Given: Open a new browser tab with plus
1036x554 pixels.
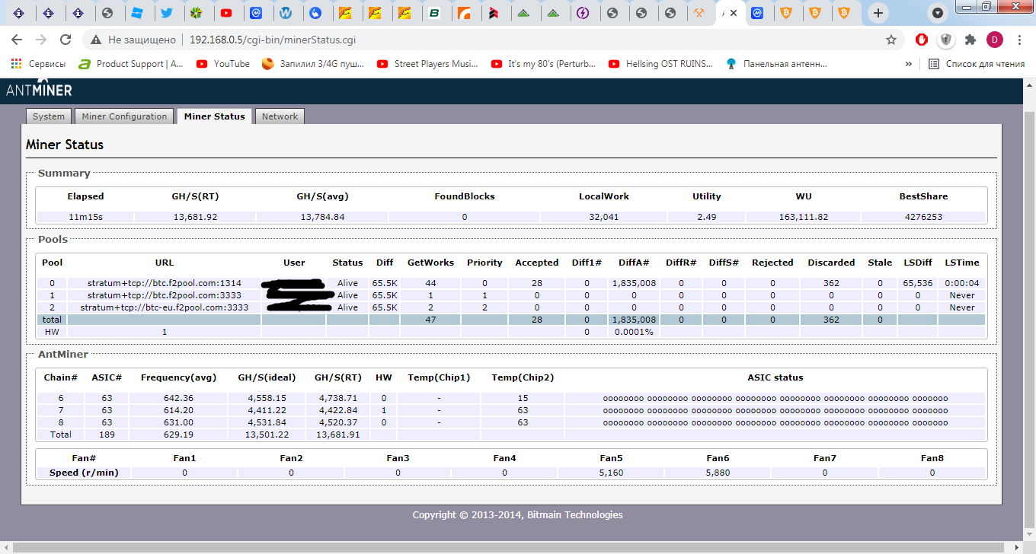Looking at the screenshot, I should pyautogui.click(x=878, y=13).
